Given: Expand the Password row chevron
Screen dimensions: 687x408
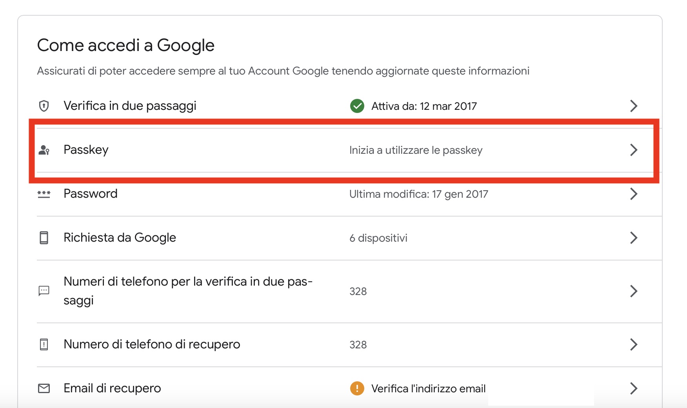Looking at the screenshot, I should (633, 194).
